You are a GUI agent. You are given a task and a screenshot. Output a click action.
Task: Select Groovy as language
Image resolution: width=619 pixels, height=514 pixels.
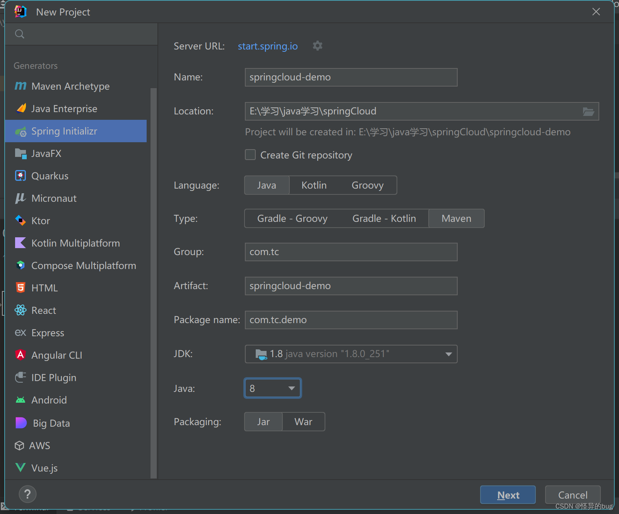click(368, 185)
